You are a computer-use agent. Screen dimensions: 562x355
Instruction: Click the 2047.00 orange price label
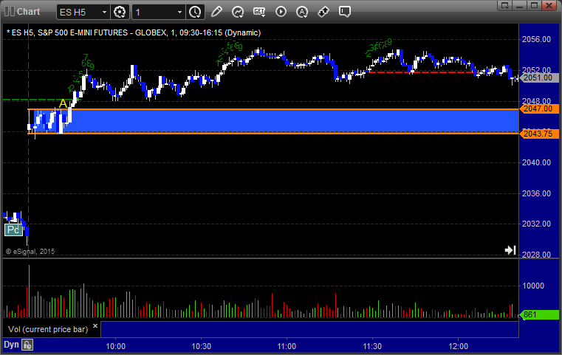point(537,108)
